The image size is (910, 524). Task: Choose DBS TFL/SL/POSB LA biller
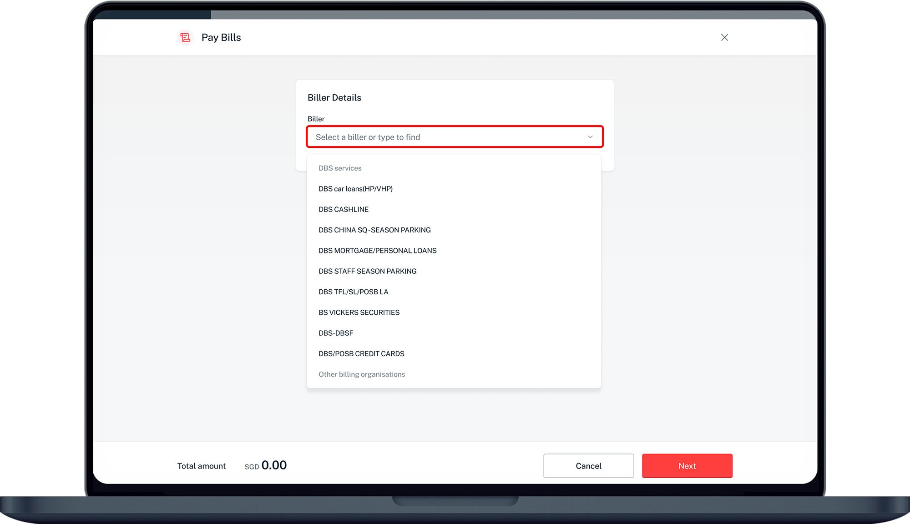354,292
